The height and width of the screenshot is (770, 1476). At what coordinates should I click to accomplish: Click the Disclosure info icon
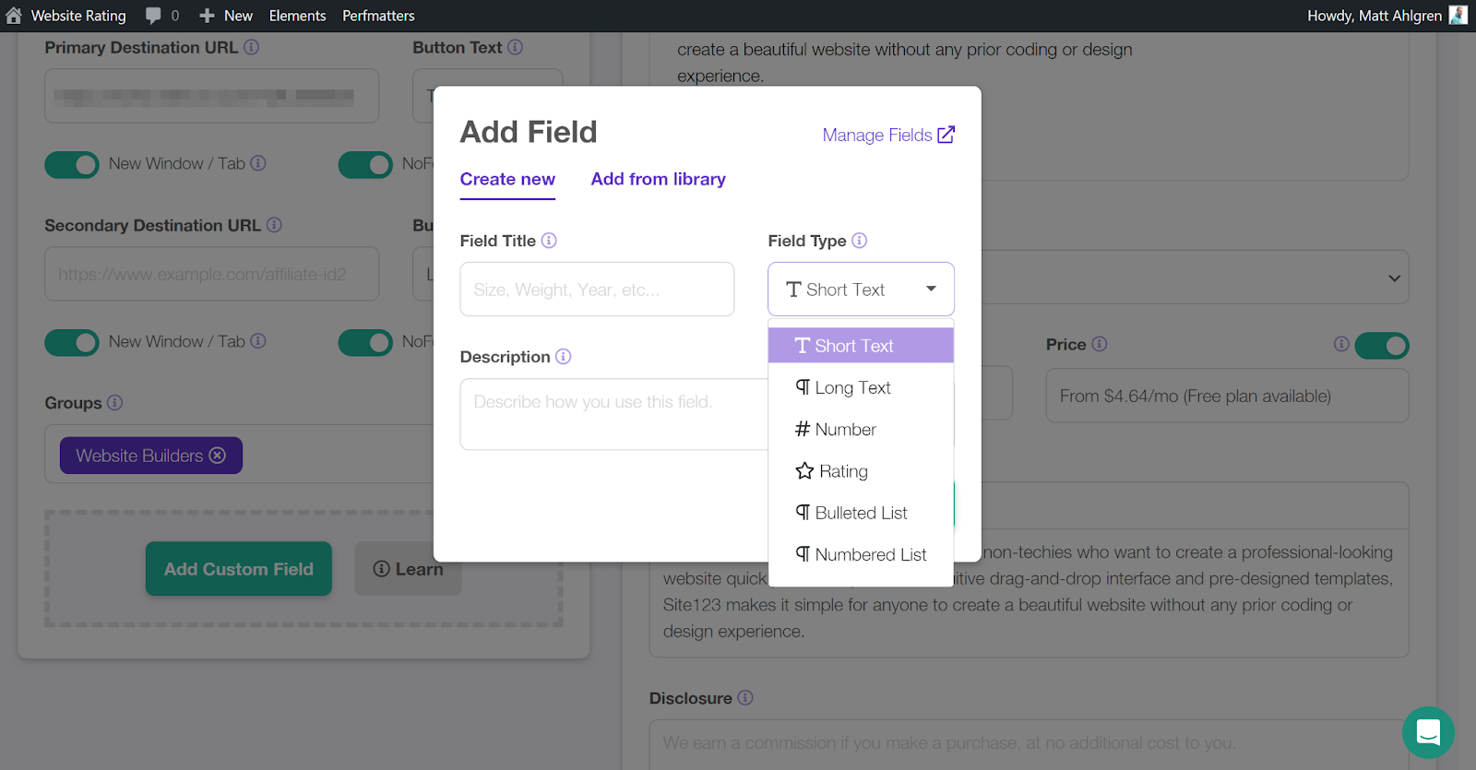pyautogui.click(x=745, y=698)
